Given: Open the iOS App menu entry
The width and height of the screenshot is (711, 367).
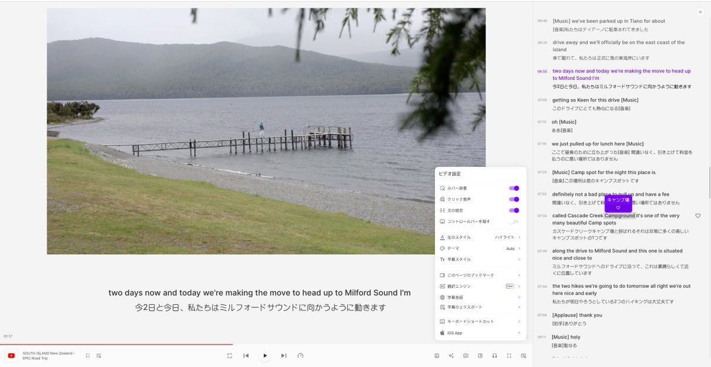Looking at the screenshot, I should point(481,333).
